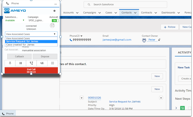Open case number 00001026 link
This screenshot has width=193, height=117.
(x=94, y=98)
